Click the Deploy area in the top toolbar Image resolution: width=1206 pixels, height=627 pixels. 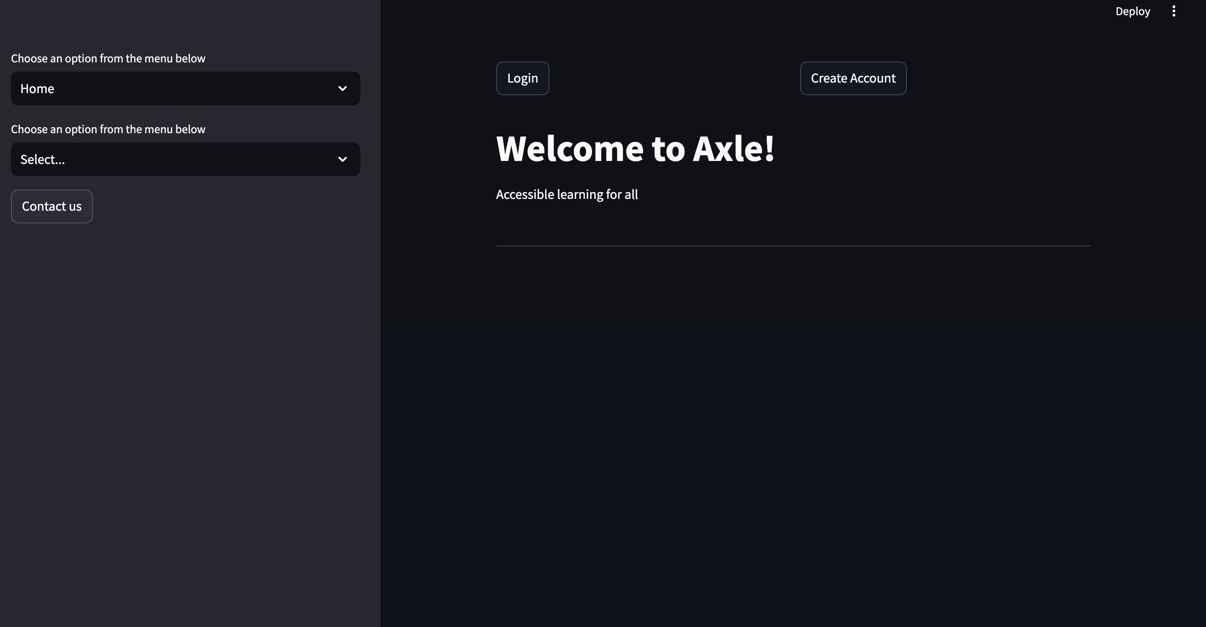tap(1133, 11)
